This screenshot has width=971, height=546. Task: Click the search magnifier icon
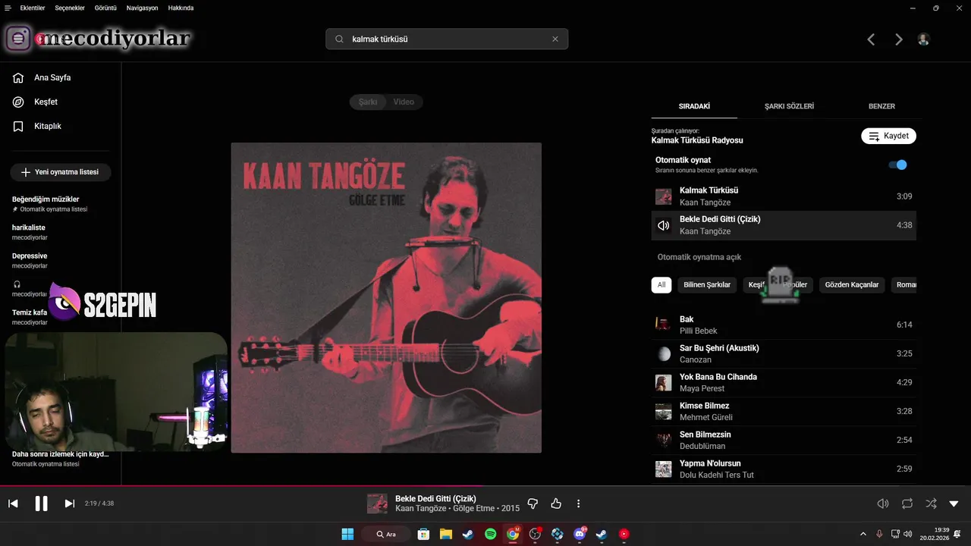[x=339, y=39]
